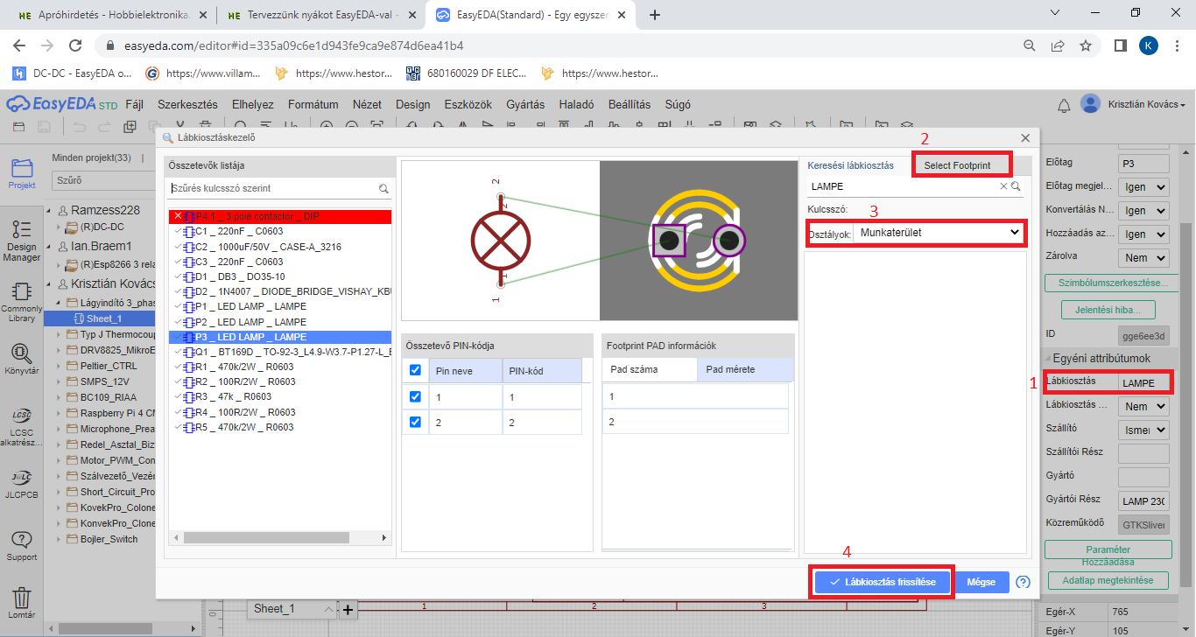Image resolution: width=1196 pixels, height=637 pixels.
Task: Close the Lábkiosztáskezelő dialog
Action: [x=1025, y=137]
